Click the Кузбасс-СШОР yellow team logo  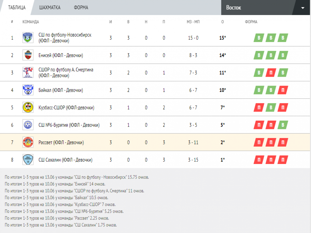(28, 107)
